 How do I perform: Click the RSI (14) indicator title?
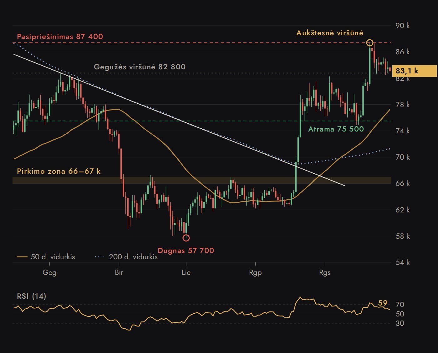coord(32,296)
